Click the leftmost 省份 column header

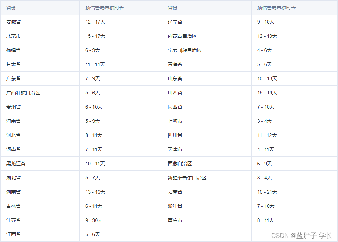11,8
